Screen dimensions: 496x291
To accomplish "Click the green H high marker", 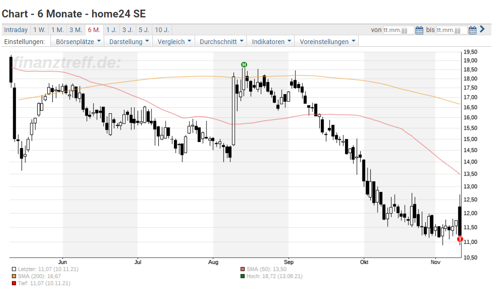I will coord(244,65).
